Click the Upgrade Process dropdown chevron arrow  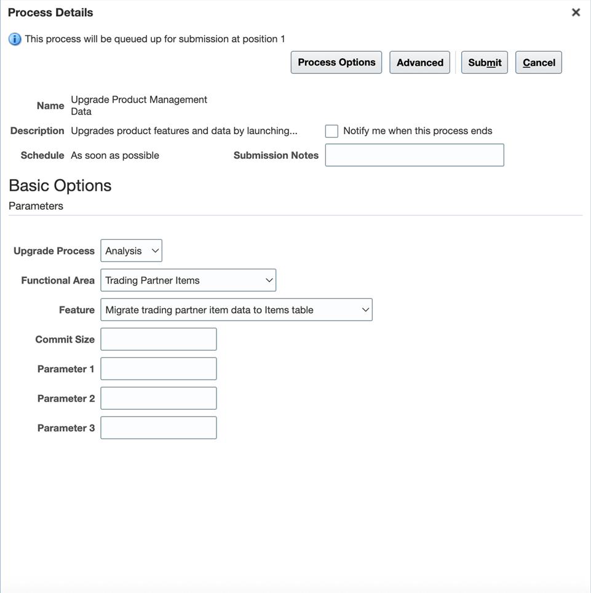pos(153,250)
